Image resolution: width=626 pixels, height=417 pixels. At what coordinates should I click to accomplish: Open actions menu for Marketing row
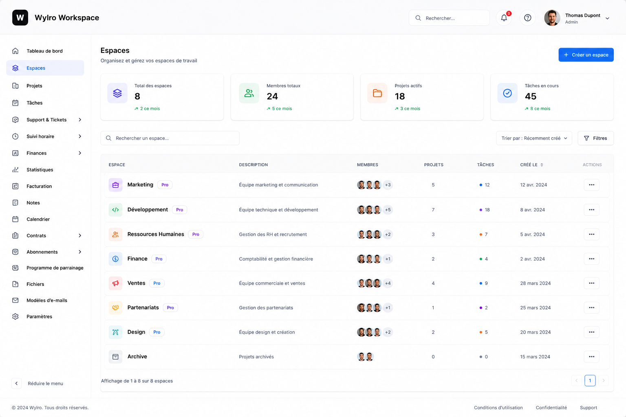591,185
